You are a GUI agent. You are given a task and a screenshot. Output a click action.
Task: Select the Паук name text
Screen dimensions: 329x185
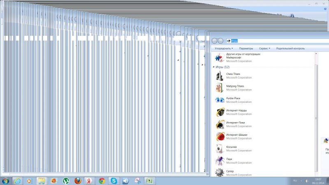pos(229,159)
